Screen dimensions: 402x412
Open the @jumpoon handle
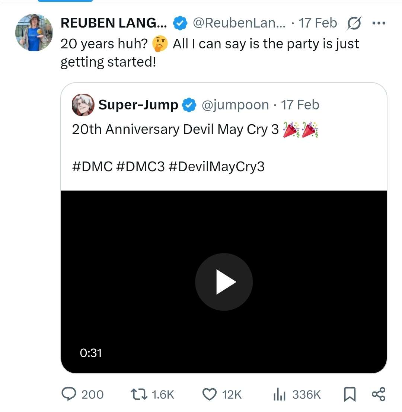pyautogui.click(x=235, y=105)
